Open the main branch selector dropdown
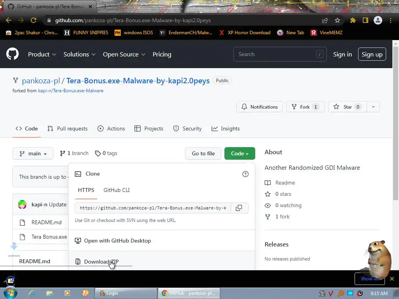The image size is (399, 299). 33,153
